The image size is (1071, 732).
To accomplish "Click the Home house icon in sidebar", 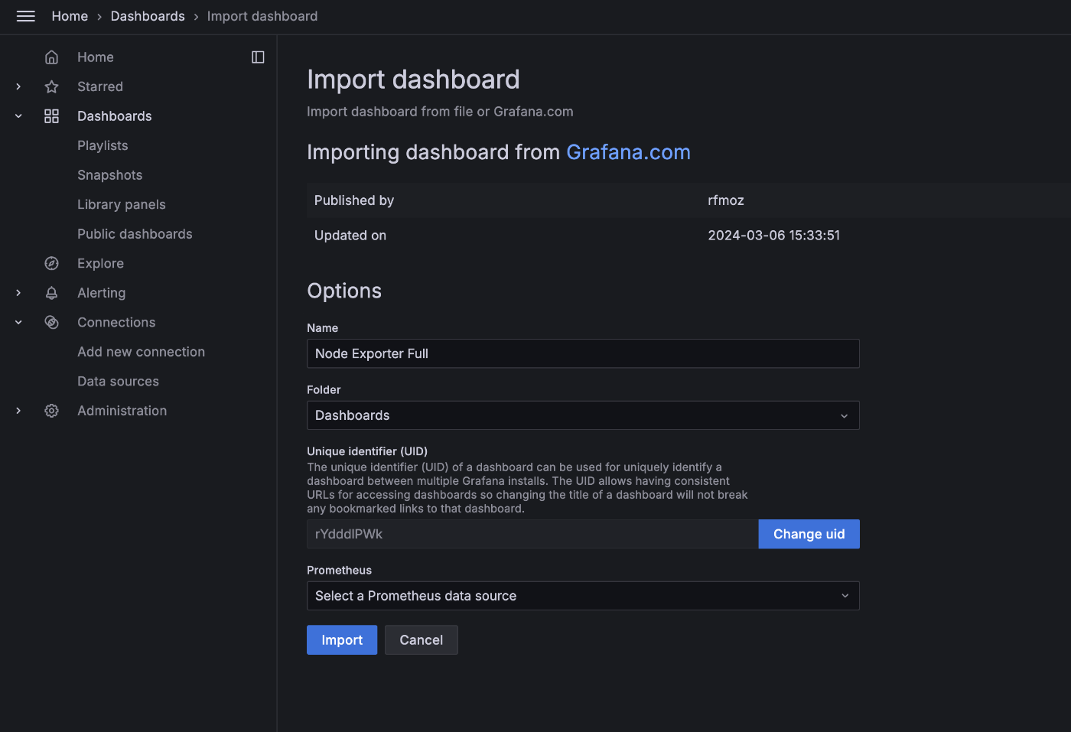I will pos(51,57).
